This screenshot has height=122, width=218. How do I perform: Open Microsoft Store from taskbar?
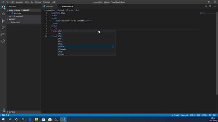pos(43,119)
